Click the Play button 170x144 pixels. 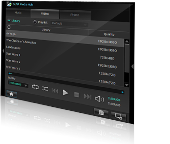click(x=65, y=92)
